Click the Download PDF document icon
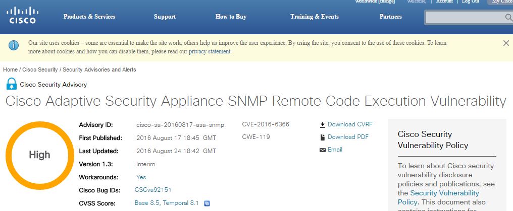This screenshot has height=211, width=513. tap(322, 137)
